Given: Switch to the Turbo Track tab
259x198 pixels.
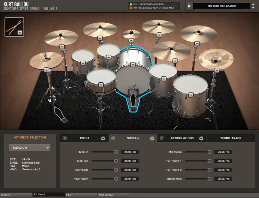Looking at the screenshot, I should pos(230,138).
